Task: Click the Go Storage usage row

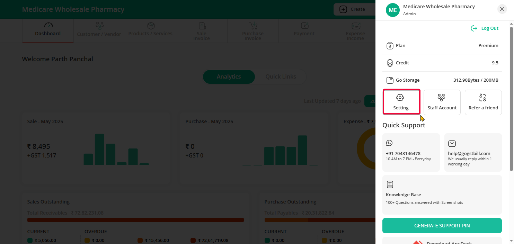Action: (x=442, y=80)
